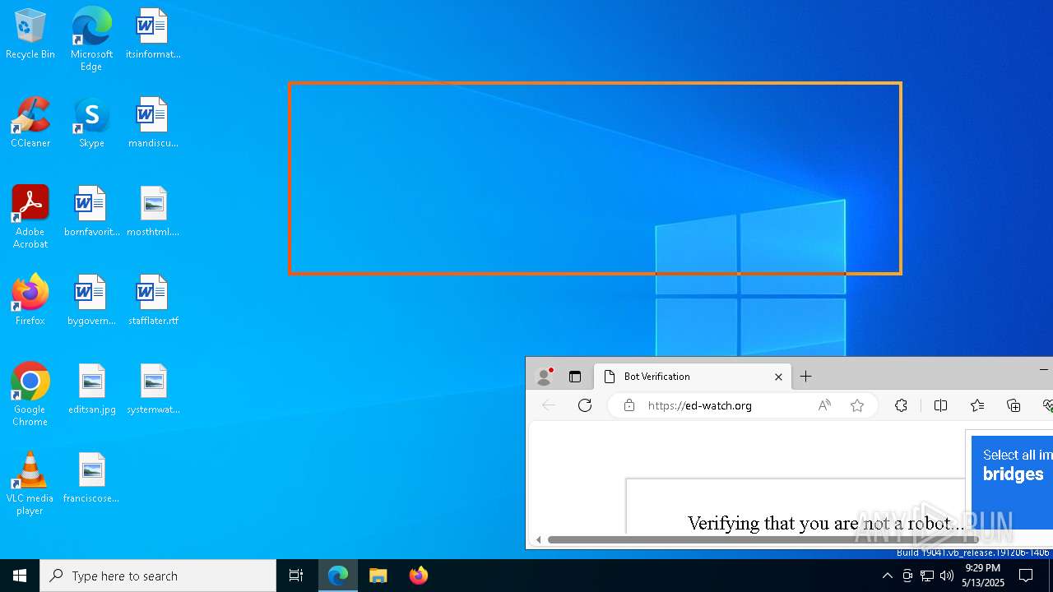Toggle Edge split screen view

[941, 405]
